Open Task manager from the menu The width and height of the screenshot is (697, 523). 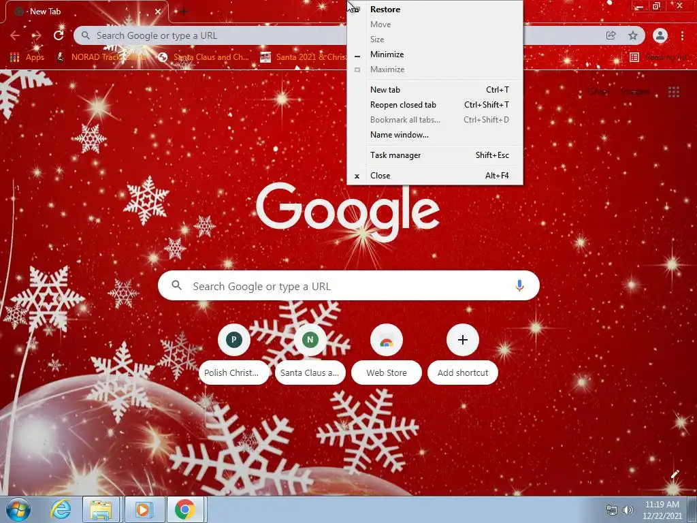point(435,155)
